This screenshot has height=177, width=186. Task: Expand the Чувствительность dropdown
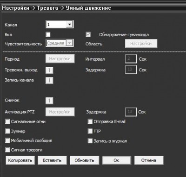coord(70,43)
